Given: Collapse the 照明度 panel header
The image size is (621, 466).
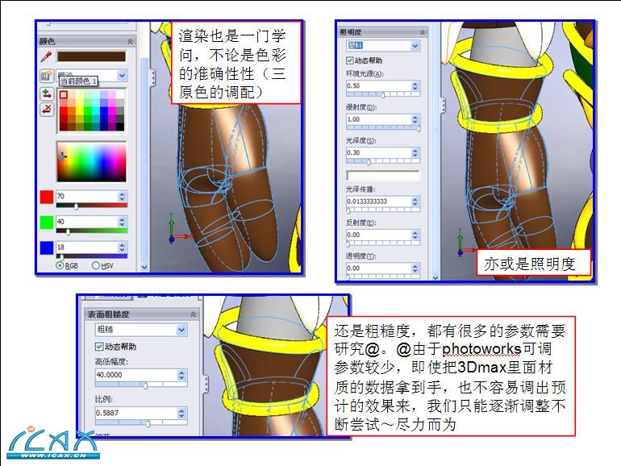Looking at the screenshot, I should (x=423, y=32).
